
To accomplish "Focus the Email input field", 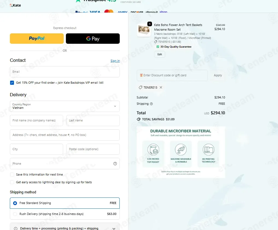I will (x=65, y=72).
